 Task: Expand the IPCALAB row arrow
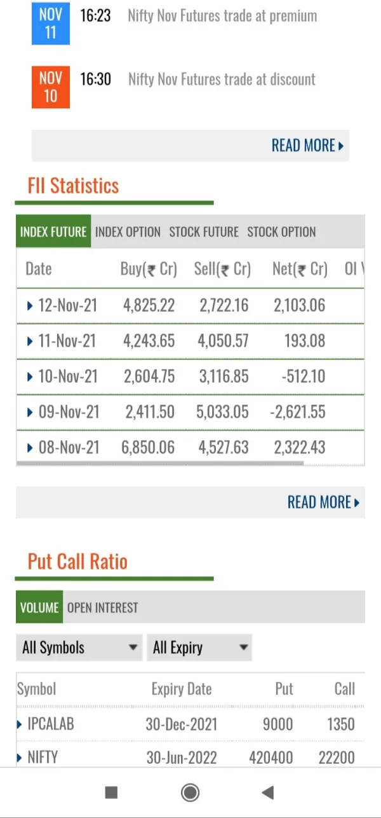[x=20, y=724]
